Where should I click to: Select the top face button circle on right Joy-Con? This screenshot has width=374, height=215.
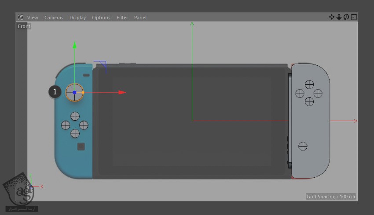[x=309, y=84]
